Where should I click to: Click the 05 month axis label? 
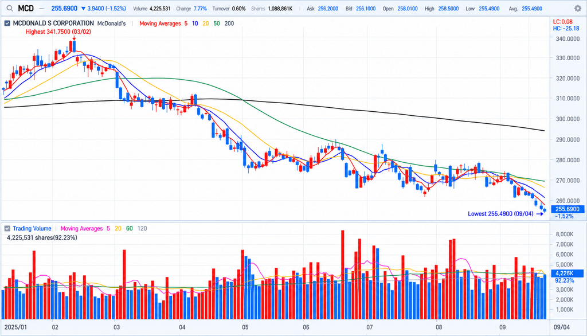pos(245,327)
